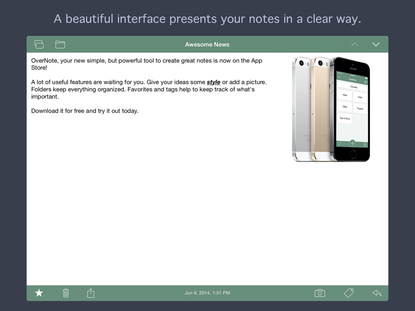Add a tag using tag icon
Screen dimensions: 415x311
coord(349,293)
